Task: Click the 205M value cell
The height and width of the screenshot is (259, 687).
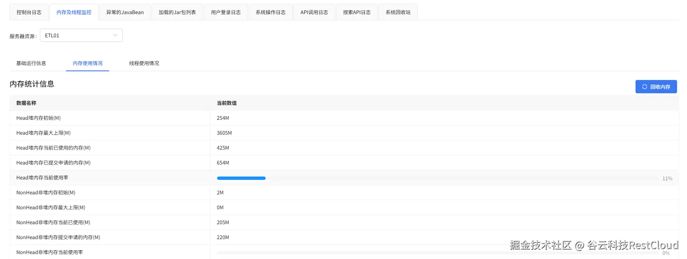Action: pos(444,223)
